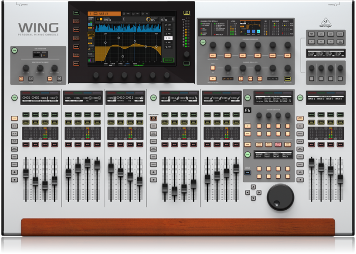Open the EFFECTS screen button
The image size is (356, 254).
(x=76, y=21)
